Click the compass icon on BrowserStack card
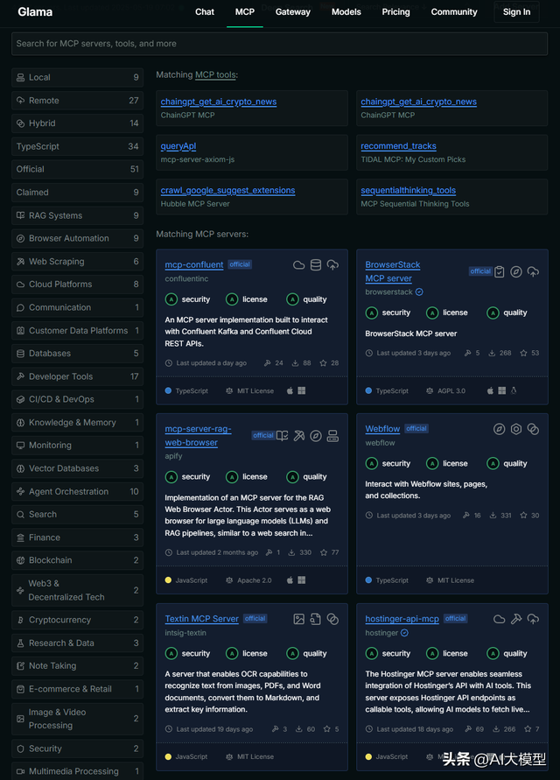Screen dimensions: 560x780 (516, 271)
